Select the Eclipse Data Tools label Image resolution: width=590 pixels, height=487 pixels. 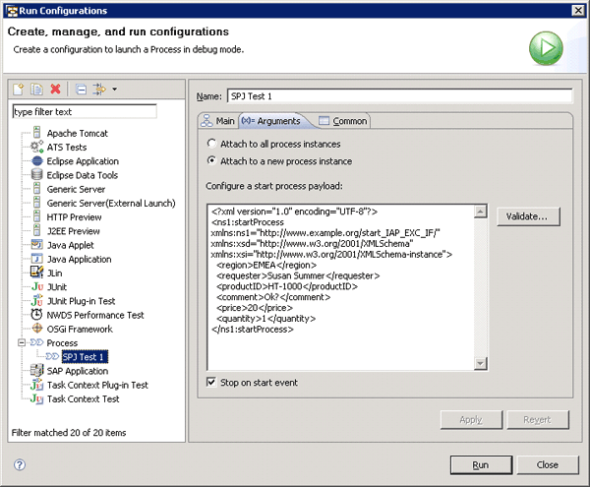82,175
